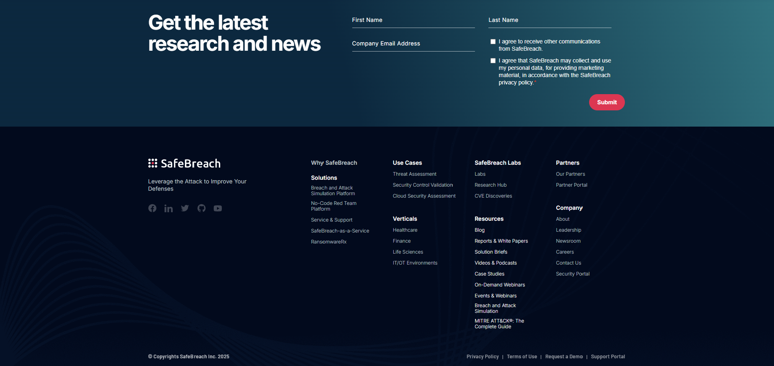Go to the Blog

tap(480, 230)
